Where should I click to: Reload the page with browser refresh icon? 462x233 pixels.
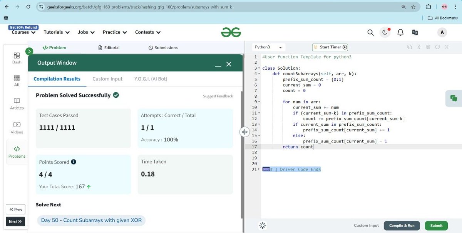[29, 7]
